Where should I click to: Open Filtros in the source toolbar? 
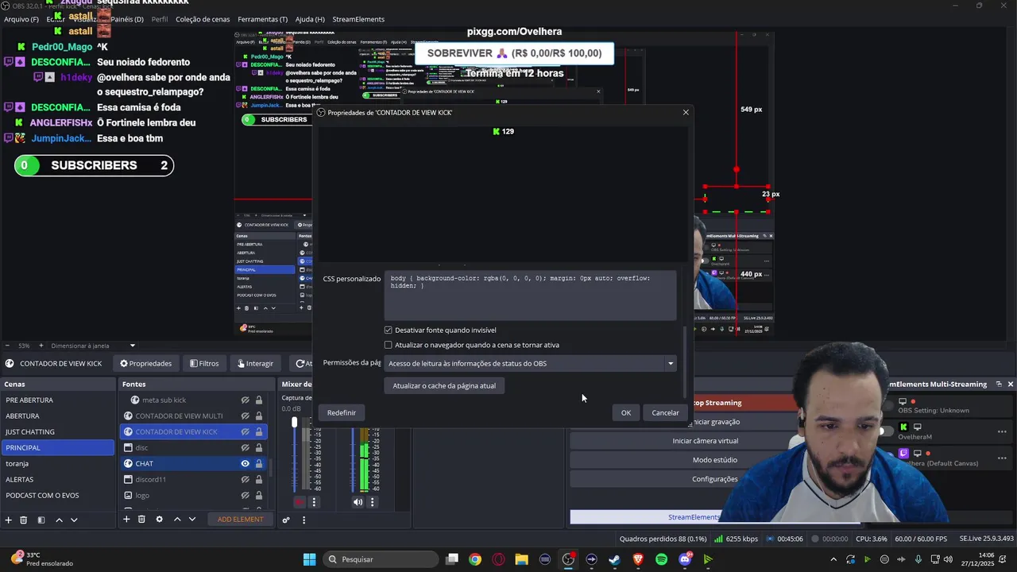(x=204, y=363)
